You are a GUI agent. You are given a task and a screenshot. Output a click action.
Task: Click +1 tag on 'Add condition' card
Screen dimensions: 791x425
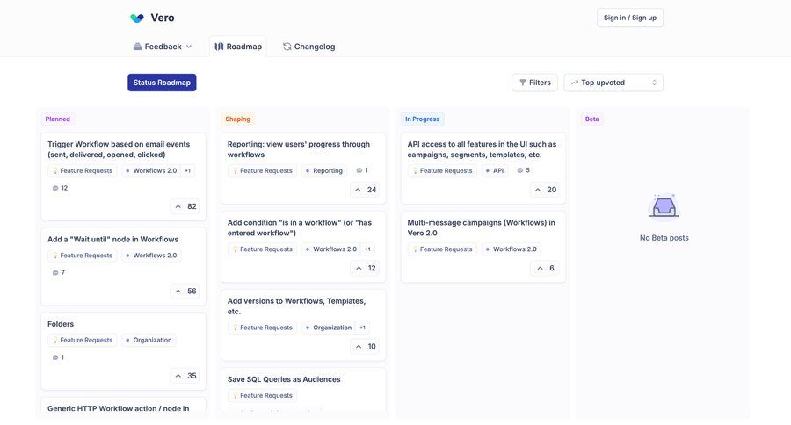pos(367,249)
